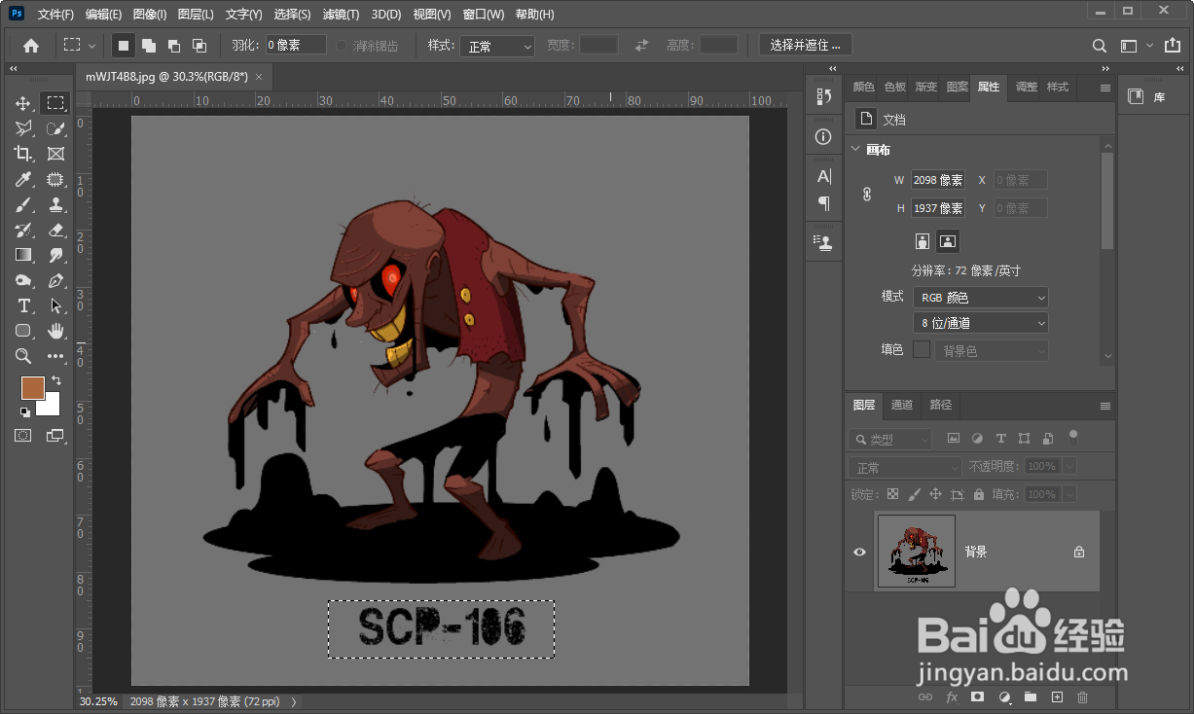Open the 图层(L) menu
Image resolution: width=1194 pixels, height=714 pixels.
[197, 15]
